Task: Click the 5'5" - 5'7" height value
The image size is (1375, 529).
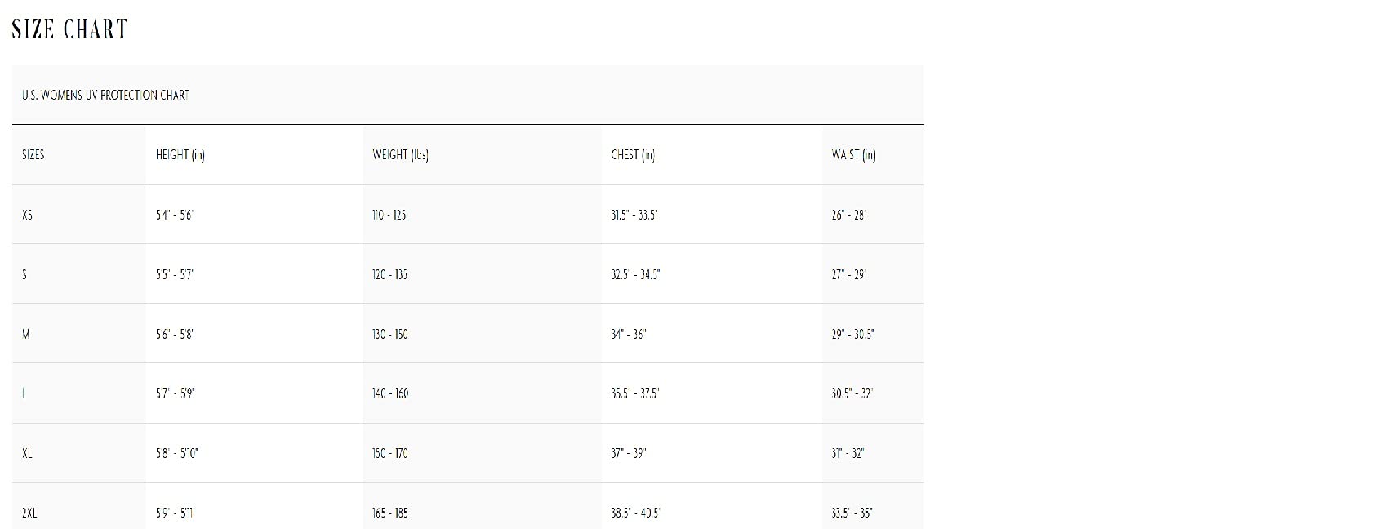Action: coord(176,274)
